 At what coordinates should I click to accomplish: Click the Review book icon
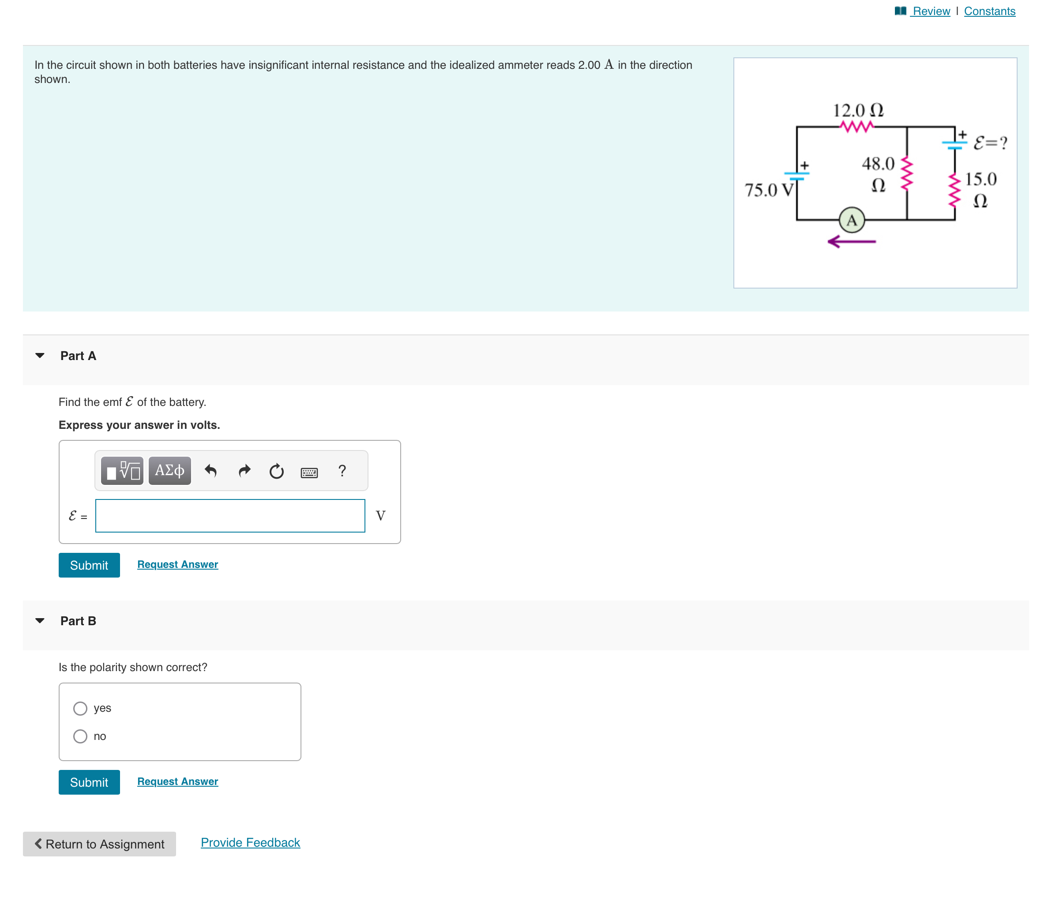[900, 11]
